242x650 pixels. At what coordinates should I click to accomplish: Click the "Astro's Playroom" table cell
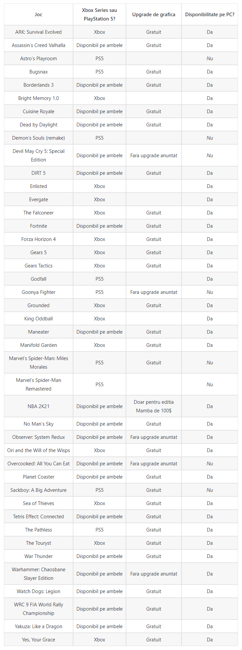(38, 59)
